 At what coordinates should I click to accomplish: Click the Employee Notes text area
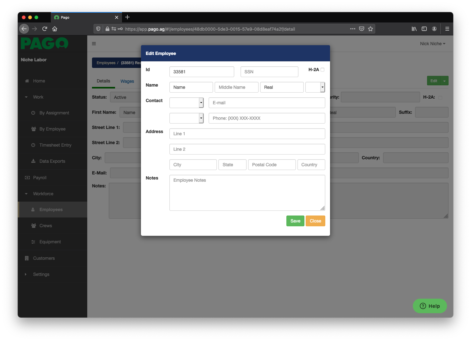point(247,193)
